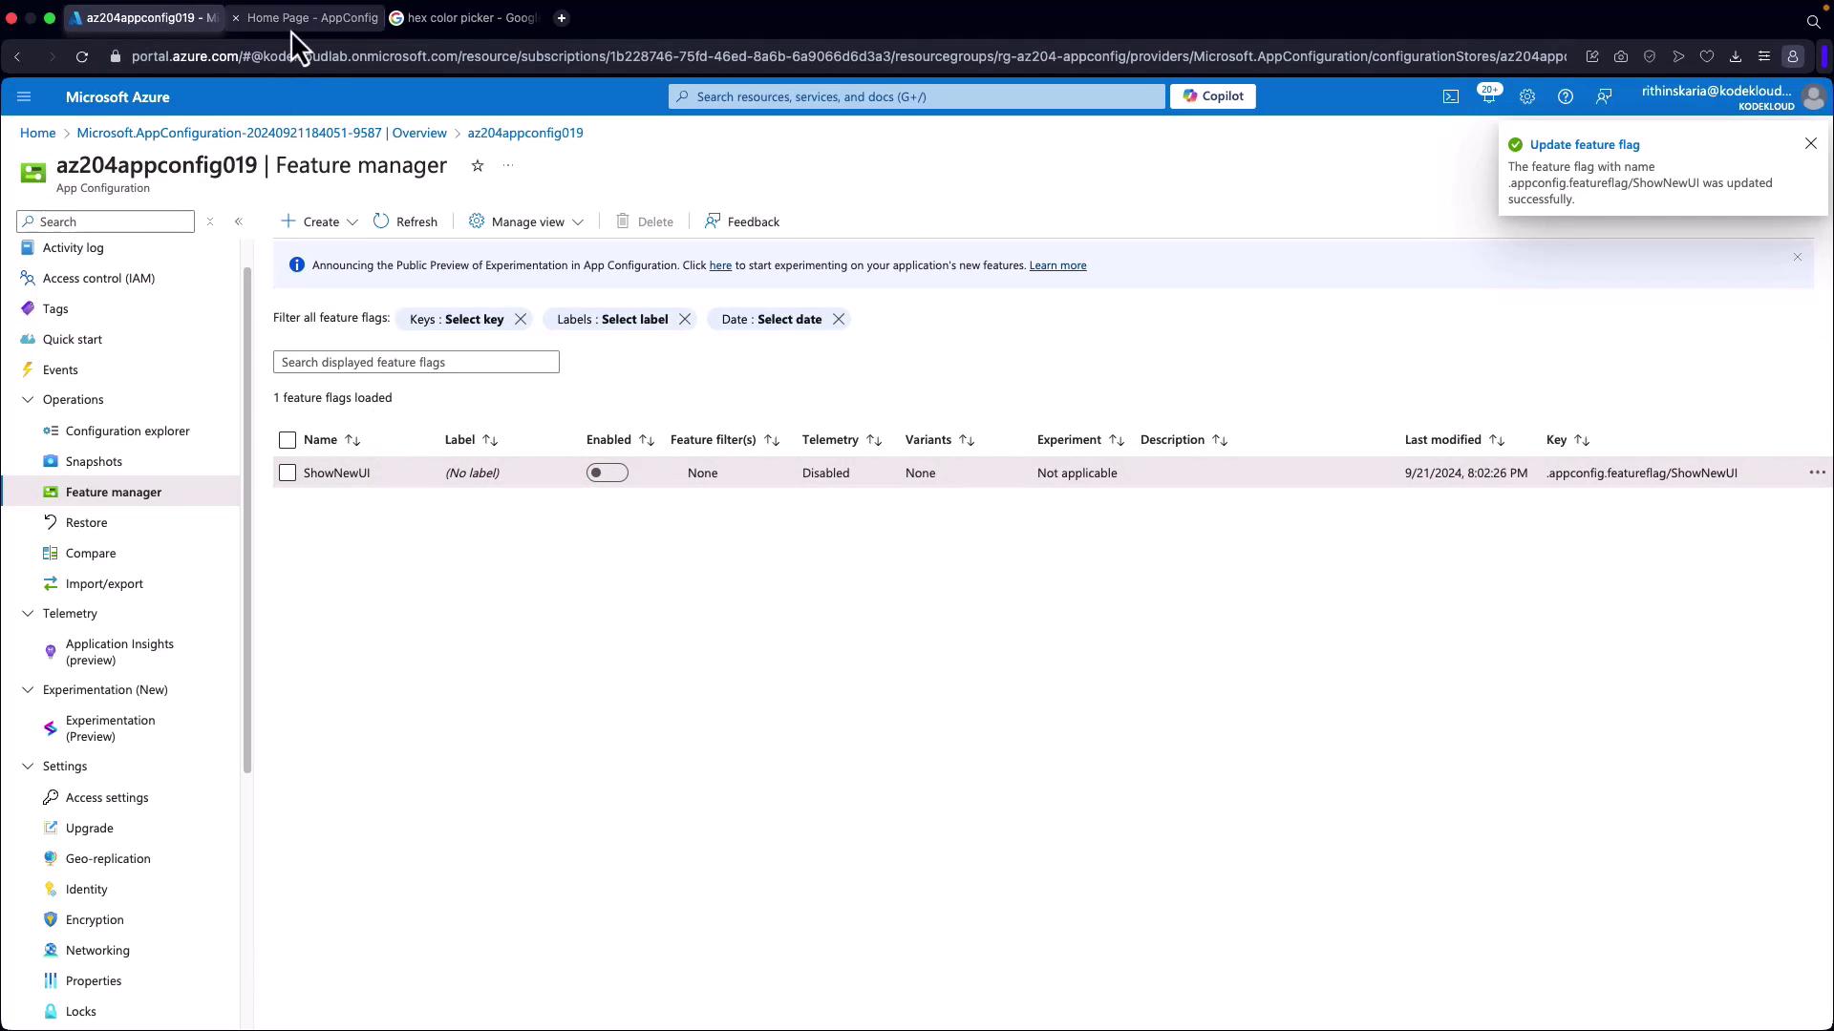This screenshot has width=1834, height=1031.
Task: Expand the Create dropdown arrow
Action: click(352, 222)
